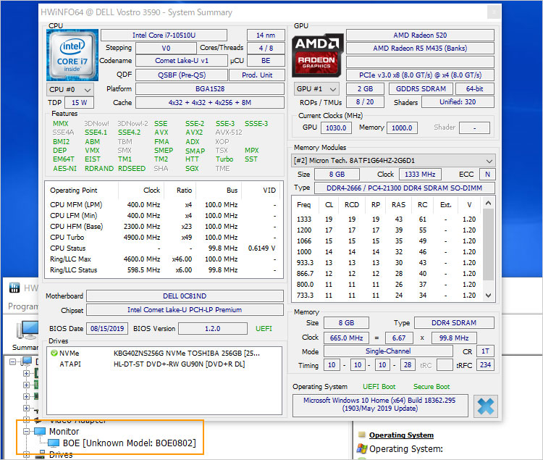Click the Intel Comet Lake-U PCH-LP Premium chipset field
The image size is (543, 460).
185,309
